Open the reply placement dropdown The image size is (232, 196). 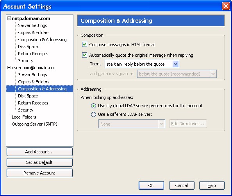142,64
